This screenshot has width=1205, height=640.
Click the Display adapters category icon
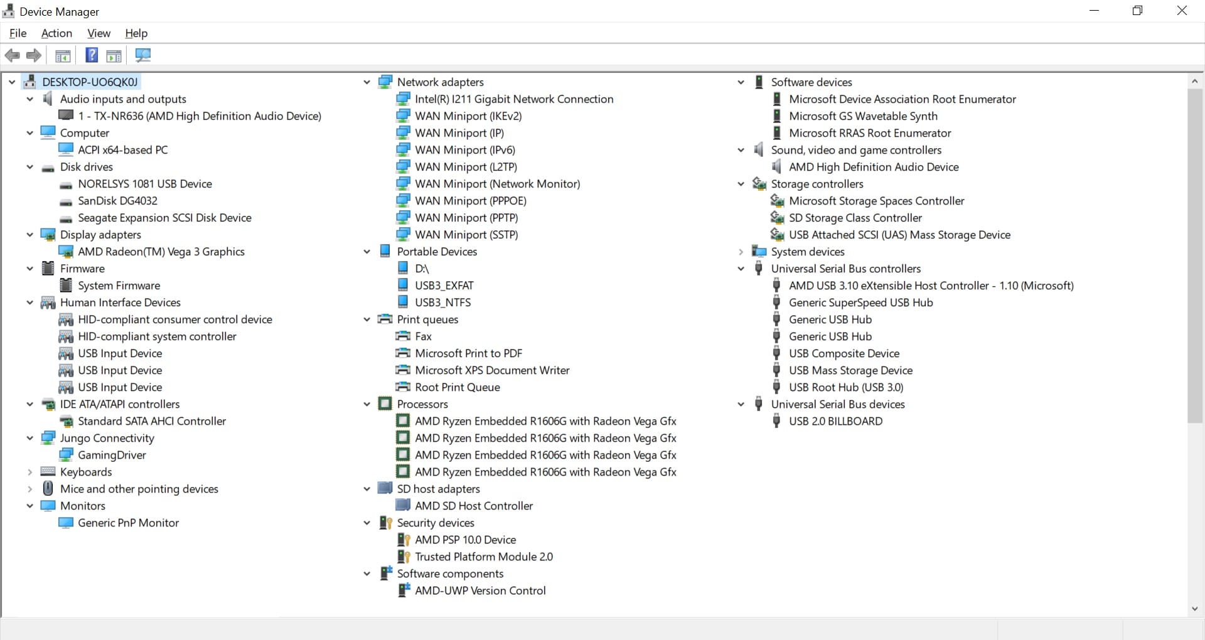tap(48, 234)
